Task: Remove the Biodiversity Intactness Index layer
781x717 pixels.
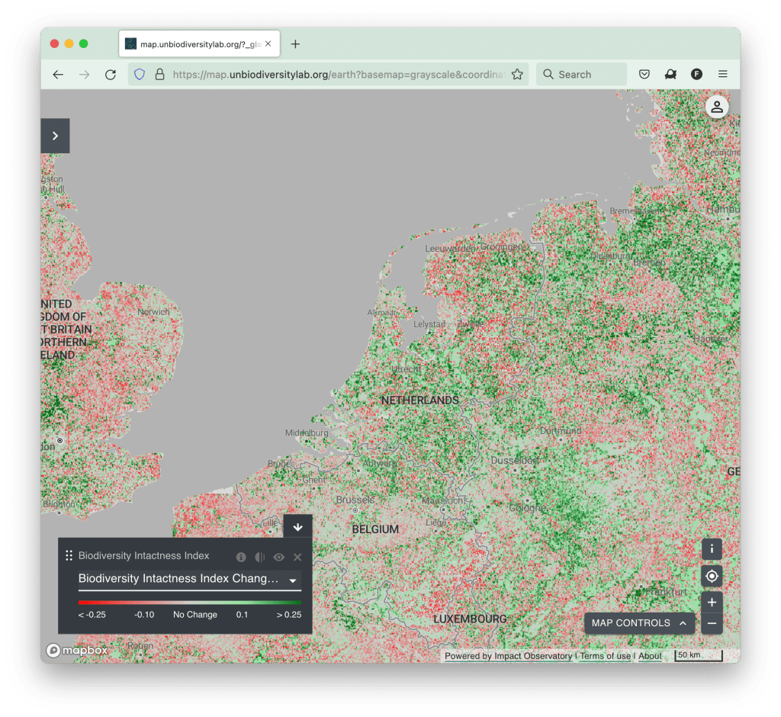Action: coord(297,558)
